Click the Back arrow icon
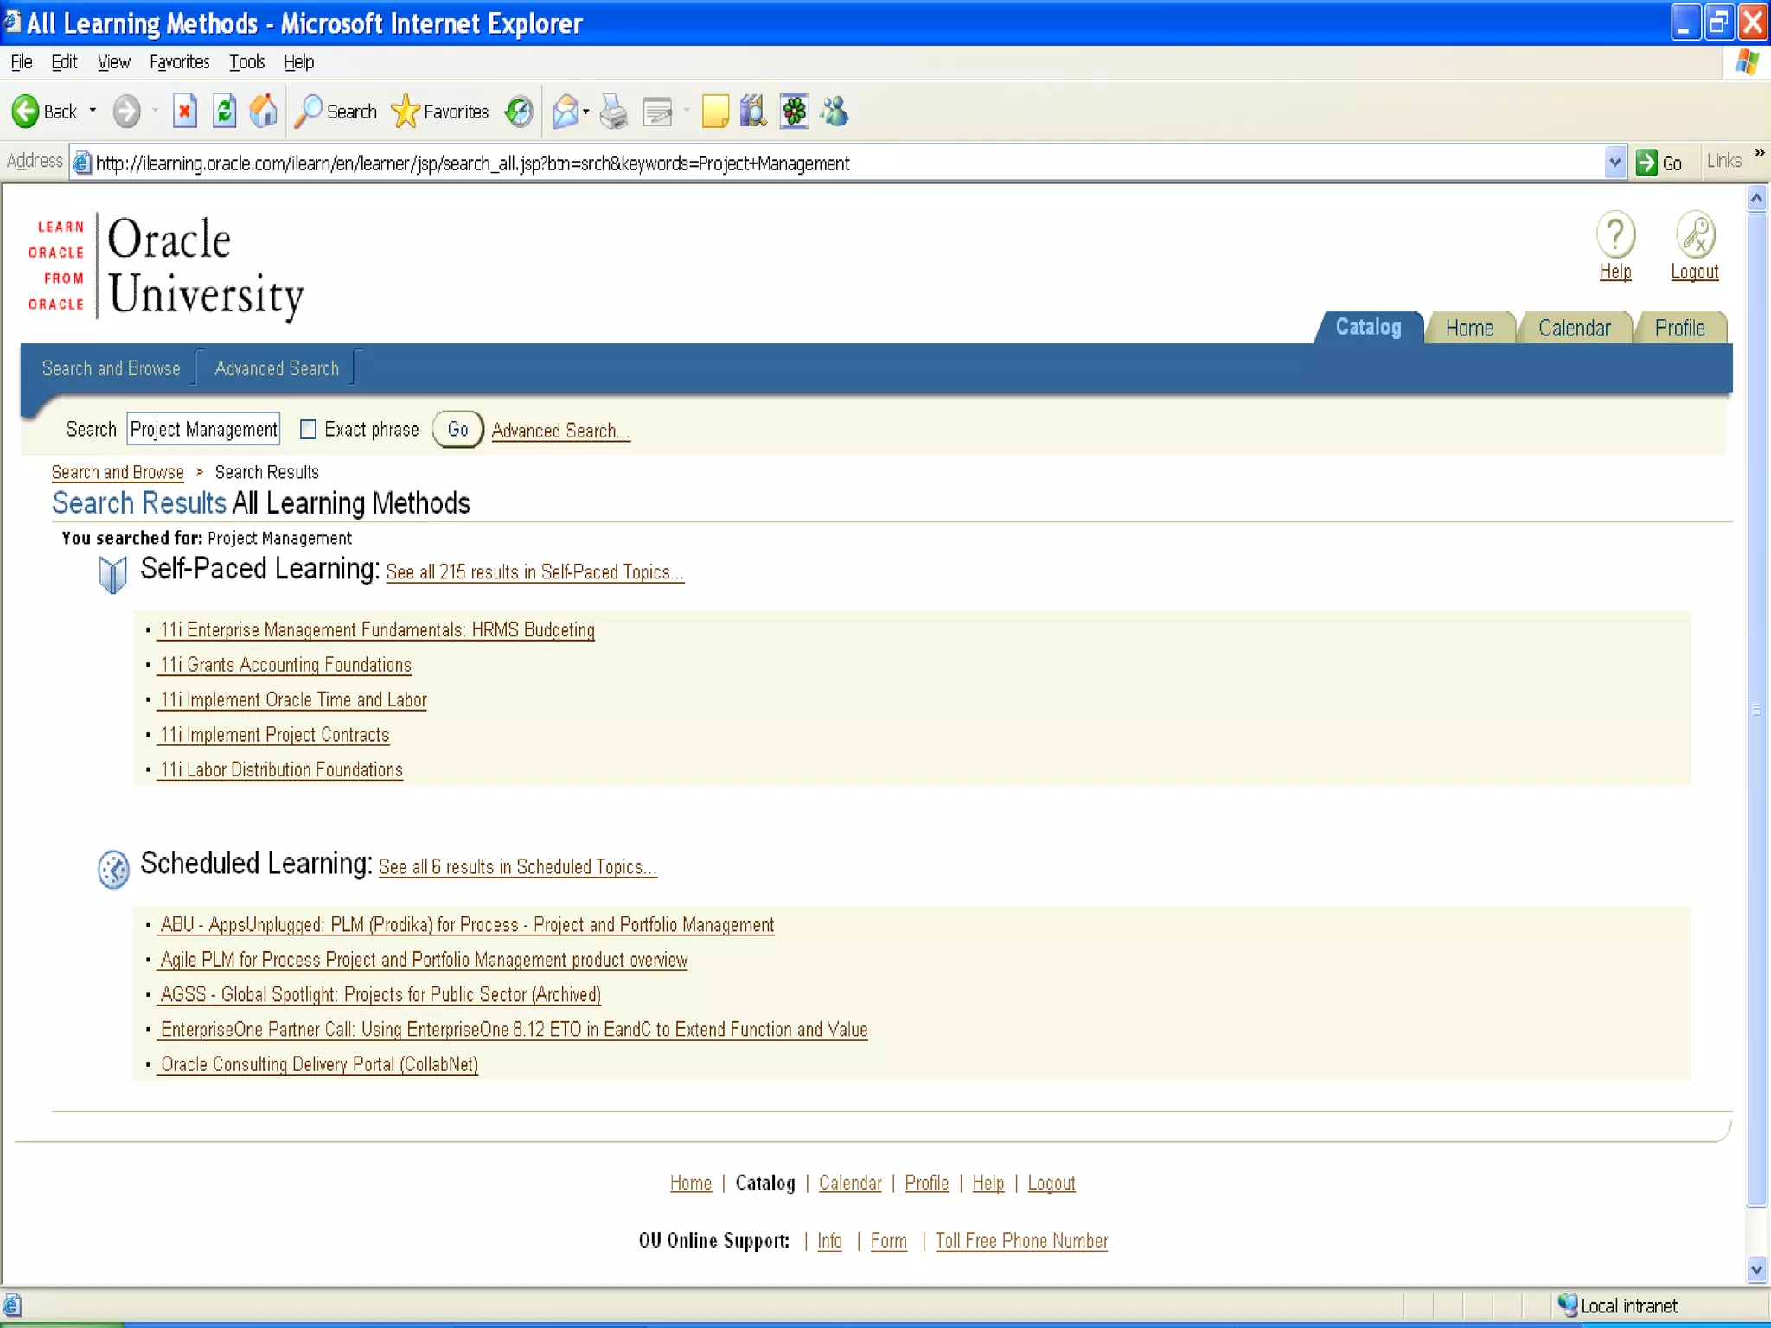1771x1328 pixels. click(x=26, y=112)
